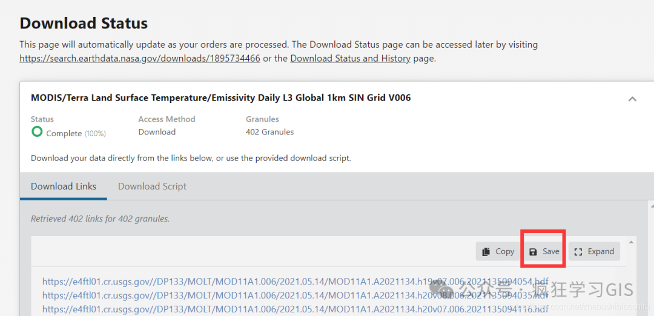Open the h19v07 HDF file link
Screen dimensions: 654x316
point(295,281)
